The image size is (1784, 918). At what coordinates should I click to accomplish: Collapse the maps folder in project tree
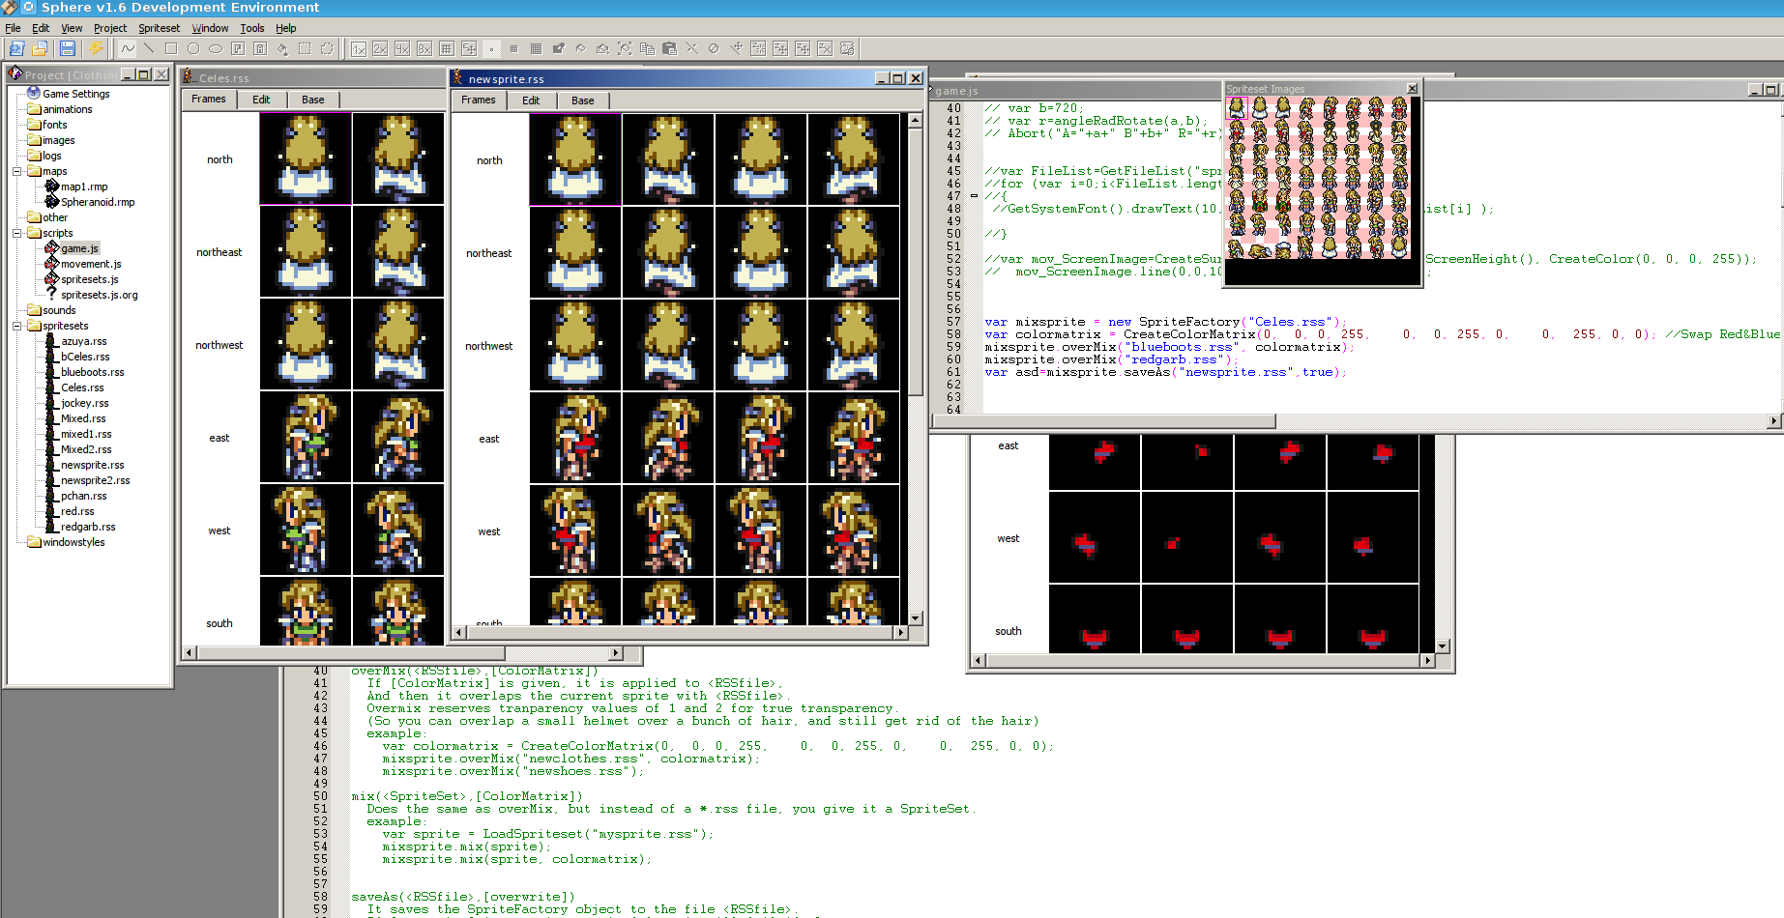pyautogui.click(x=16, y=171)
